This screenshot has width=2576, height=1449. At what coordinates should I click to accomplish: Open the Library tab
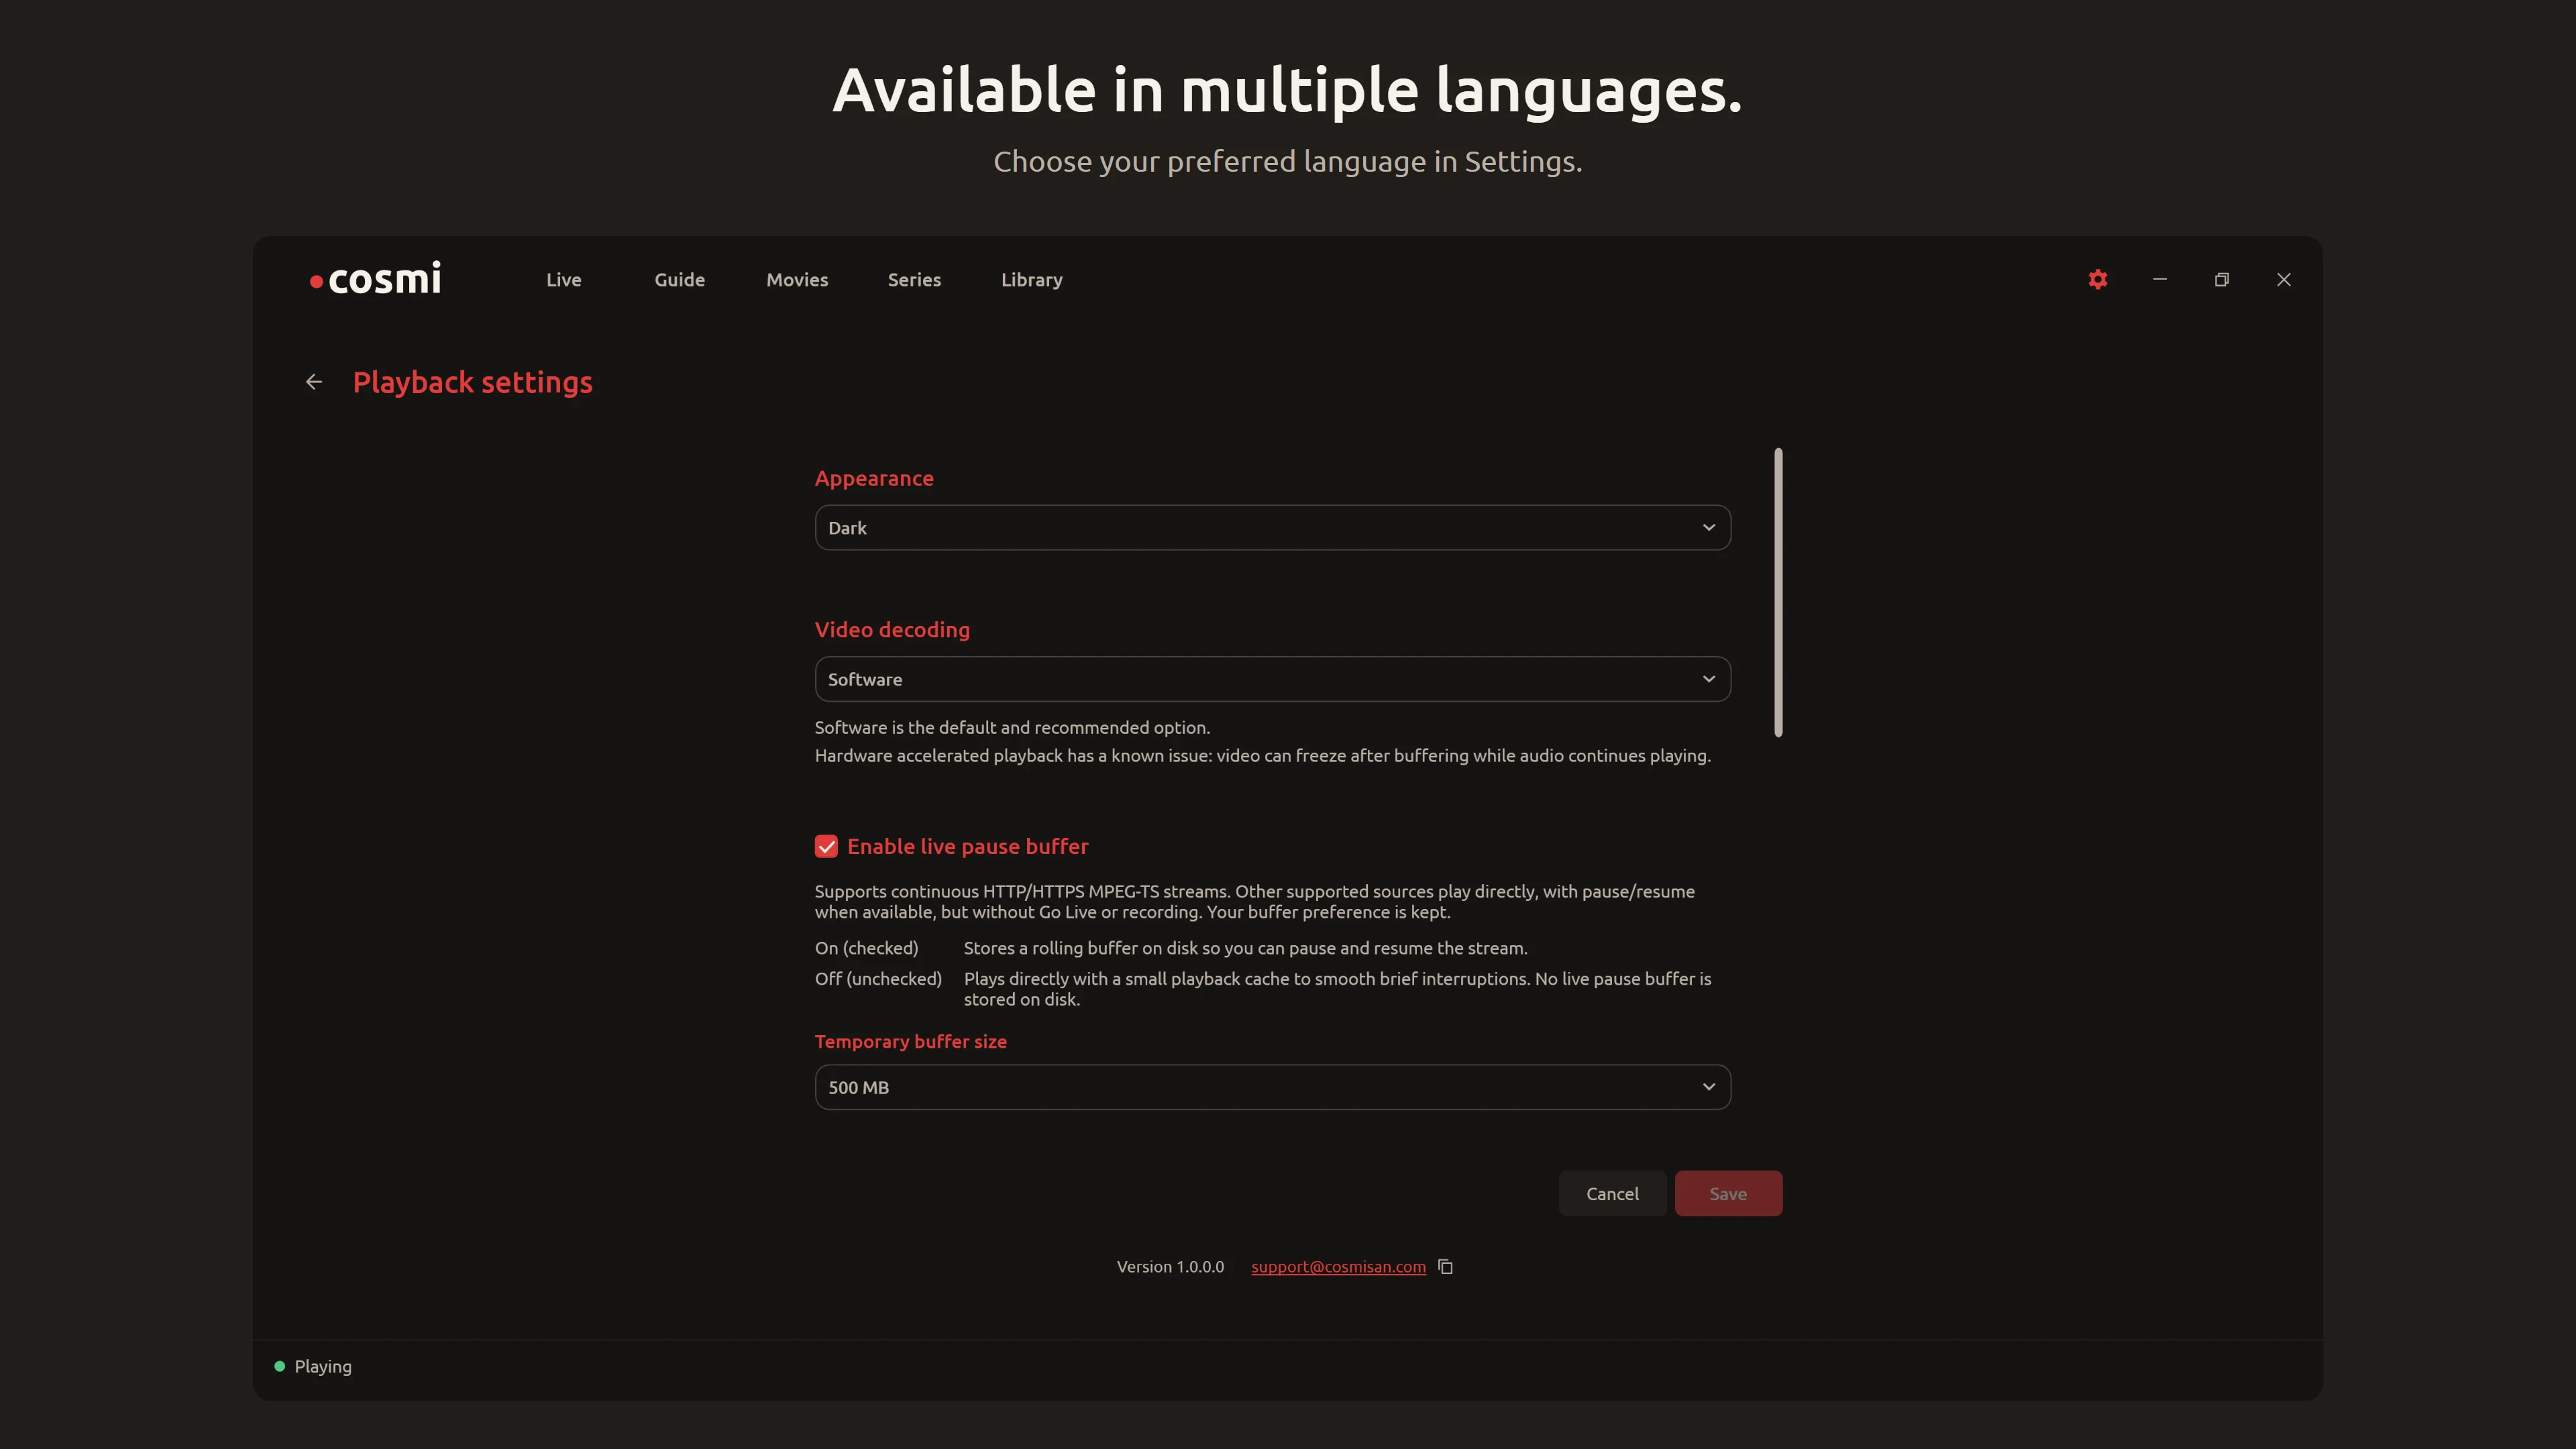pyautogui.click(x=1031, y=280)
